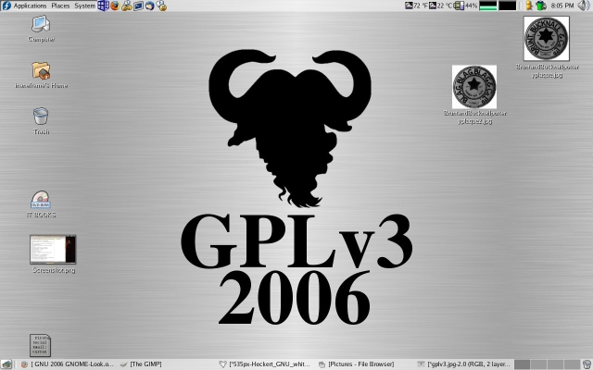Click the 22 °C weather applet
The image size is (593, 370).
pyautogui.click(x=441, y=6)
